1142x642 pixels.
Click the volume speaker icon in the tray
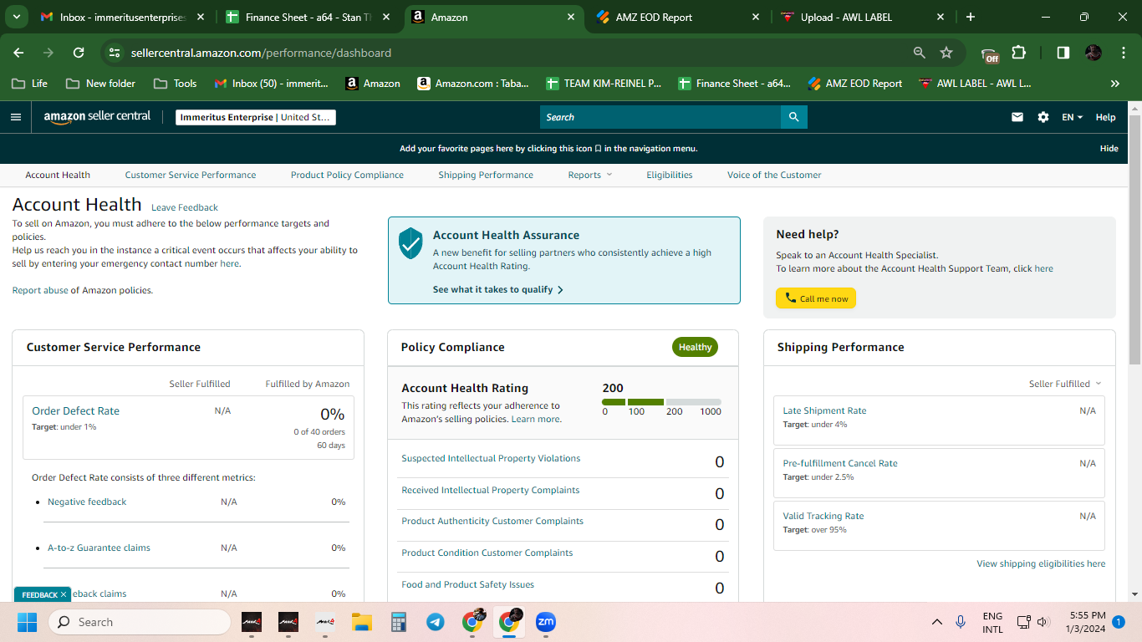pos(1043,622)
